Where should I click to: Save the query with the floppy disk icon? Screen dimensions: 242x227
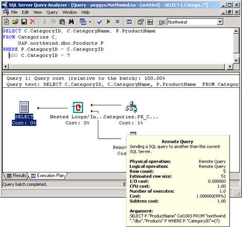tap(24, 22)
